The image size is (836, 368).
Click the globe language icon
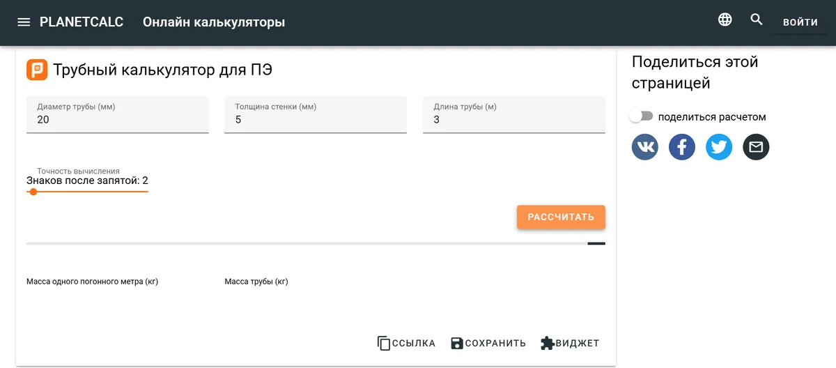(x=725, y=20)
